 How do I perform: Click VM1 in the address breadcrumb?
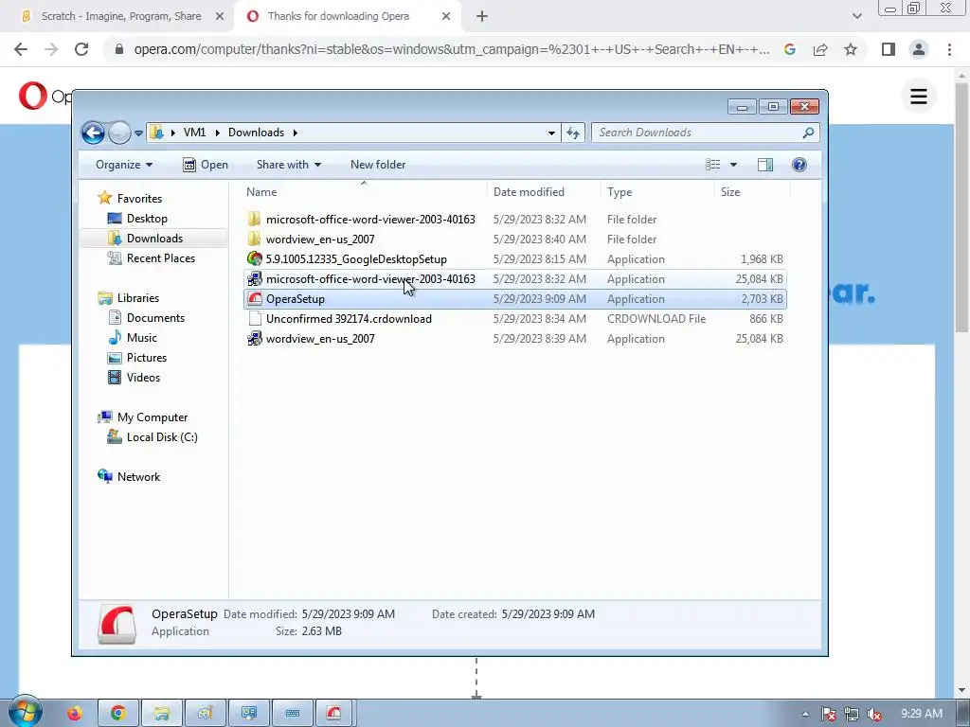194,133
